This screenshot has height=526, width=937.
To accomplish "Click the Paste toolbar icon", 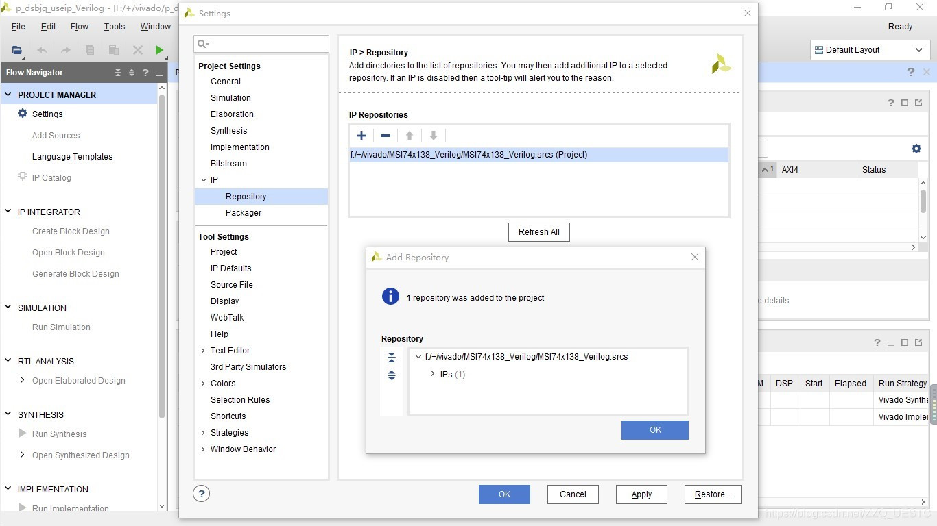I will pyautogui.click(x=114, y=50).
